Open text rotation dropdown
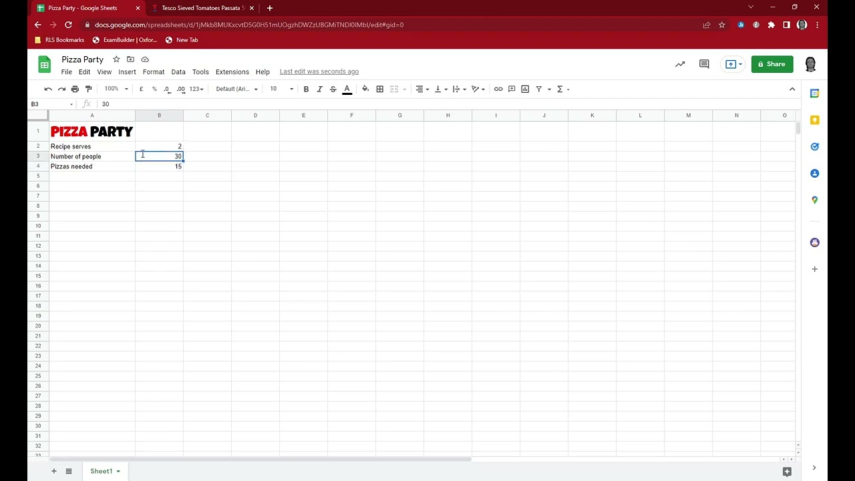This screenshot has width=855, height=481. [x=478, y=89]
